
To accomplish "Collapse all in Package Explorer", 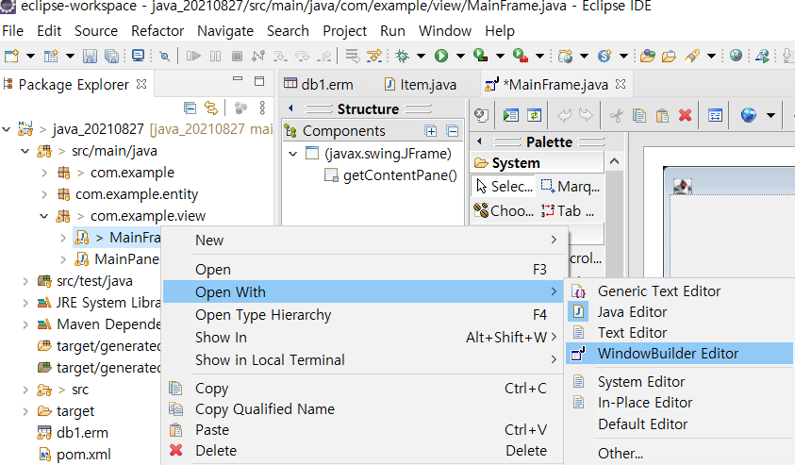I will [x=190, y=108].
